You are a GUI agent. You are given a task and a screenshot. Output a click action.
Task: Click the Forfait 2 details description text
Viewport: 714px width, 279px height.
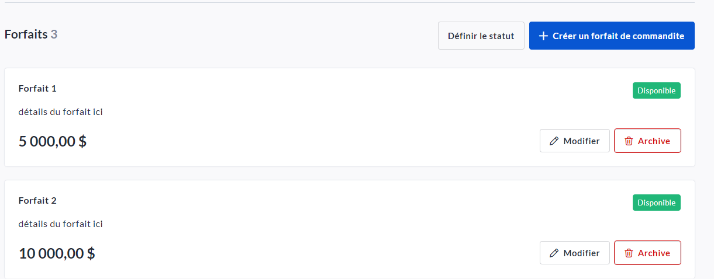click(x=61, y=224)
